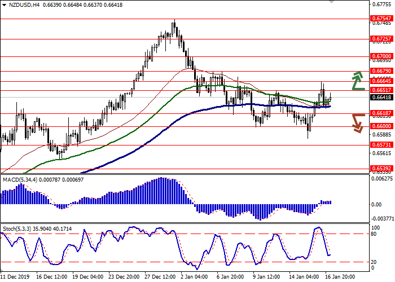Click the 0.65731 price level label

point(381,145)
